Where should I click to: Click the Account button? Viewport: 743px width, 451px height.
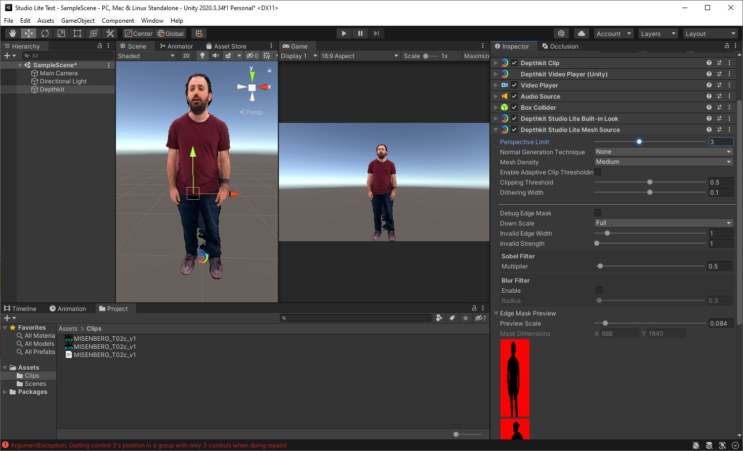coord(613,33)
